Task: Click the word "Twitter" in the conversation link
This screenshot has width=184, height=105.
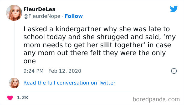Action: (107, 83)
